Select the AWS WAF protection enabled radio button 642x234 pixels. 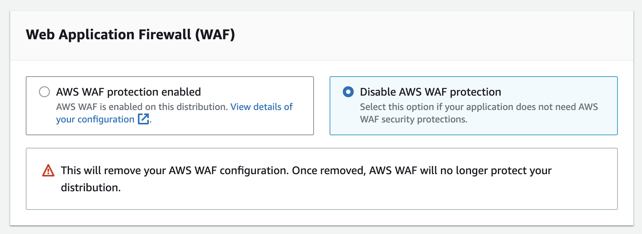[x=44, y=92]
